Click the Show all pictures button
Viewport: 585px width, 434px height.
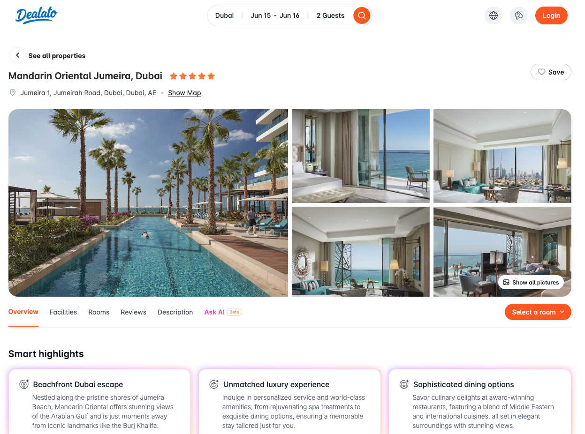[x=531, y=282]
